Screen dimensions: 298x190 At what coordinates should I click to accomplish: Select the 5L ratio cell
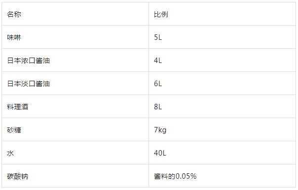click(x=222, y=37)
